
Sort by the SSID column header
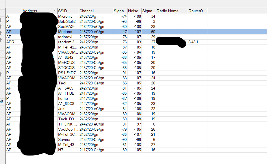coord(68,11)
